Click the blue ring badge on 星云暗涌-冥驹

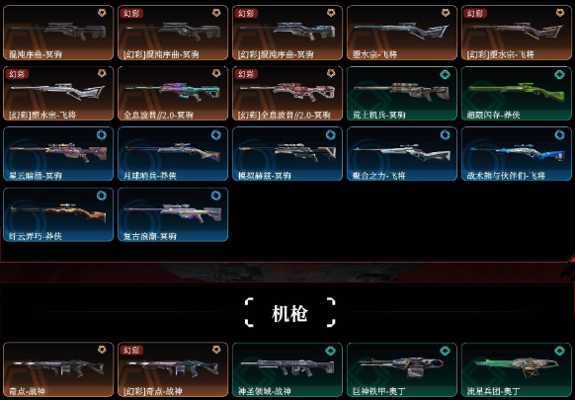coord(102,135)
